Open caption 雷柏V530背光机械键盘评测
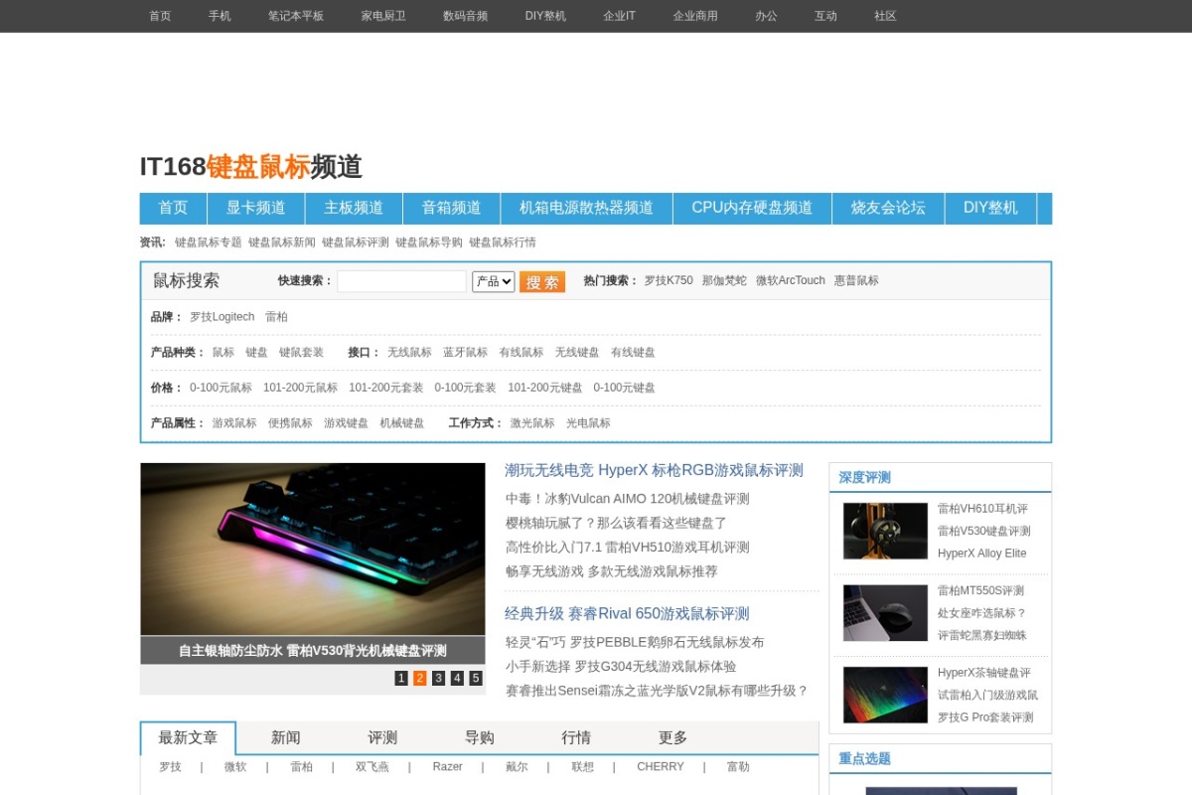This screenshot has width=1192, height=795. [367, 651]
